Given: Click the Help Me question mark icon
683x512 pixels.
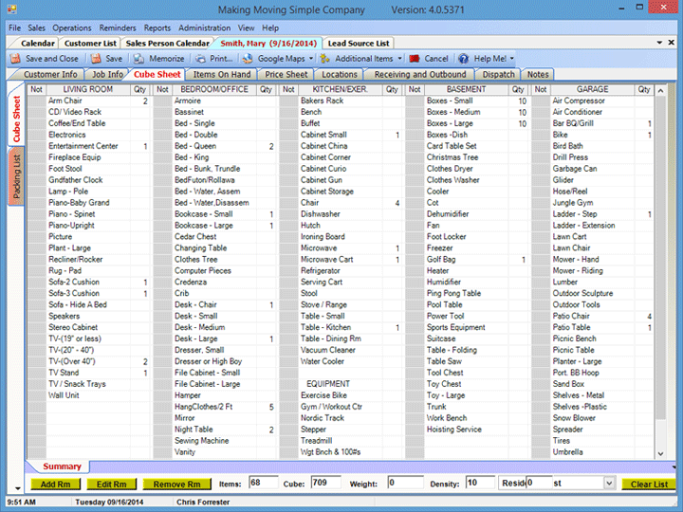Looking at the screenshot, I should pos(465,59).
